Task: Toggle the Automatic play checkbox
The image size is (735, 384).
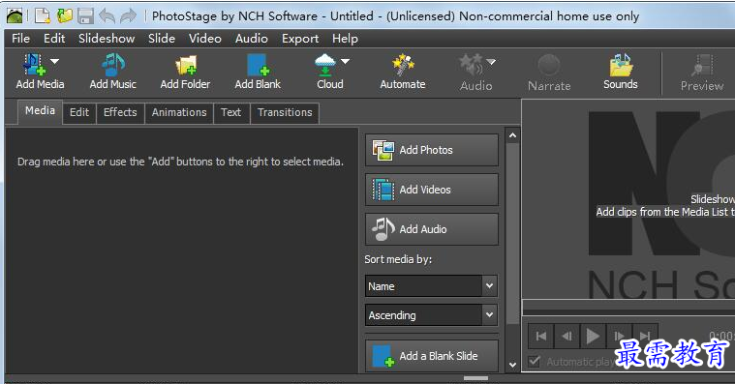Action: pos(534,361)
